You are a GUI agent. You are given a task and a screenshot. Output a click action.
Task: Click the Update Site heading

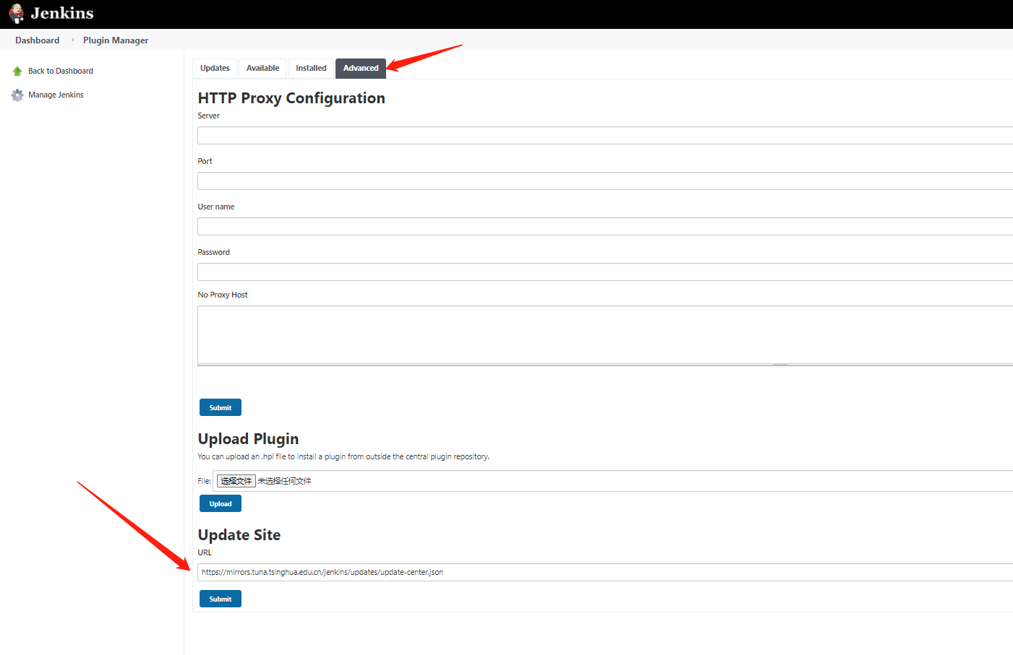[239, 535]
